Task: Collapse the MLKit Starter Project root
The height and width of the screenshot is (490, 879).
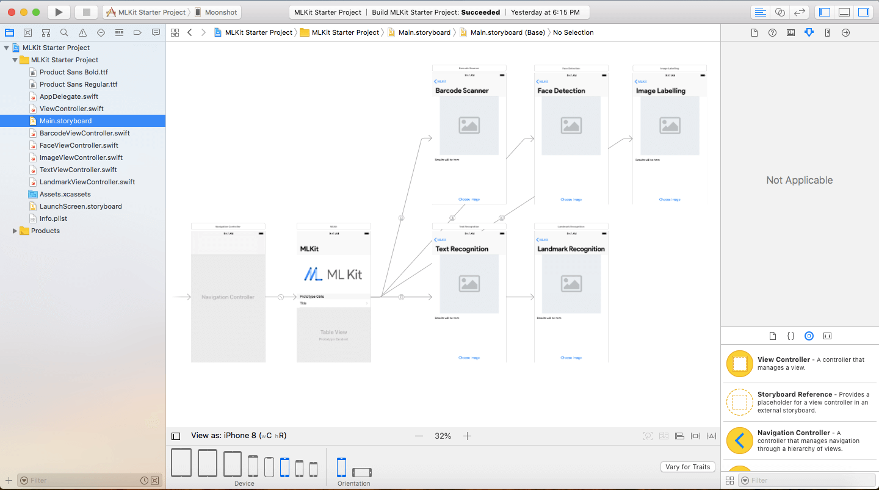Action: click(x=7, y=48)
